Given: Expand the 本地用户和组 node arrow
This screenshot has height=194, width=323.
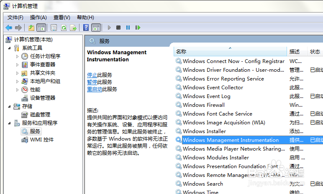Looking at the screenshot, I should click(x=17, y=81).
